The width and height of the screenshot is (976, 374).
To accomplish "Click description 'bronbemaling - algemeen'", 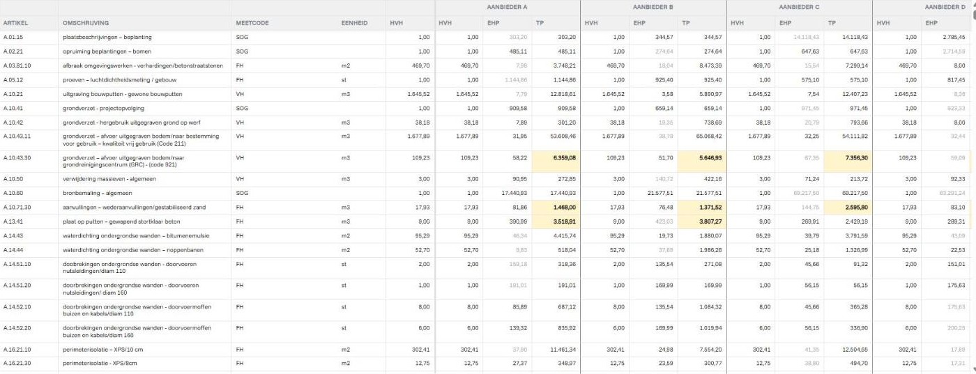I will (x=97, y=193).
